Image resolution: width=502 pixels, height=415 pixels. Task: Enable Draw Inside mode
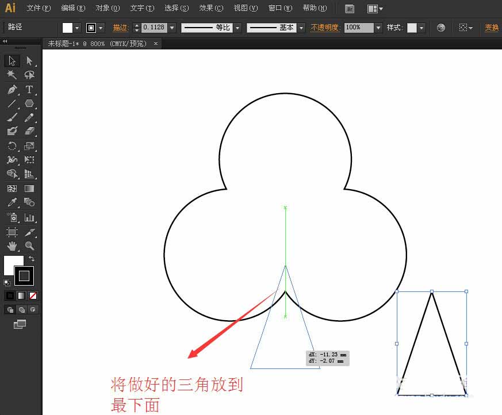[33, 309]
